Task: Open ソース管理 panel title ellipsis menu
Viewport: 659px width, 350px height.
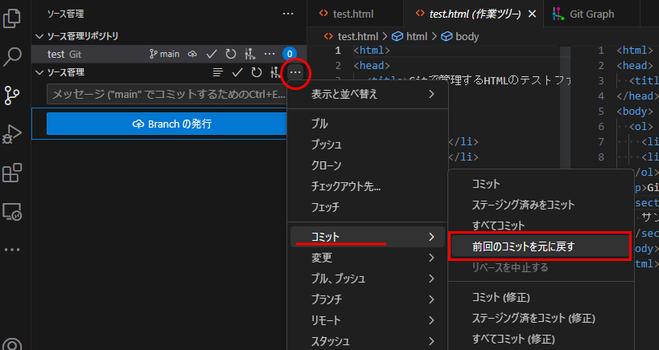Action: (288, 14)
